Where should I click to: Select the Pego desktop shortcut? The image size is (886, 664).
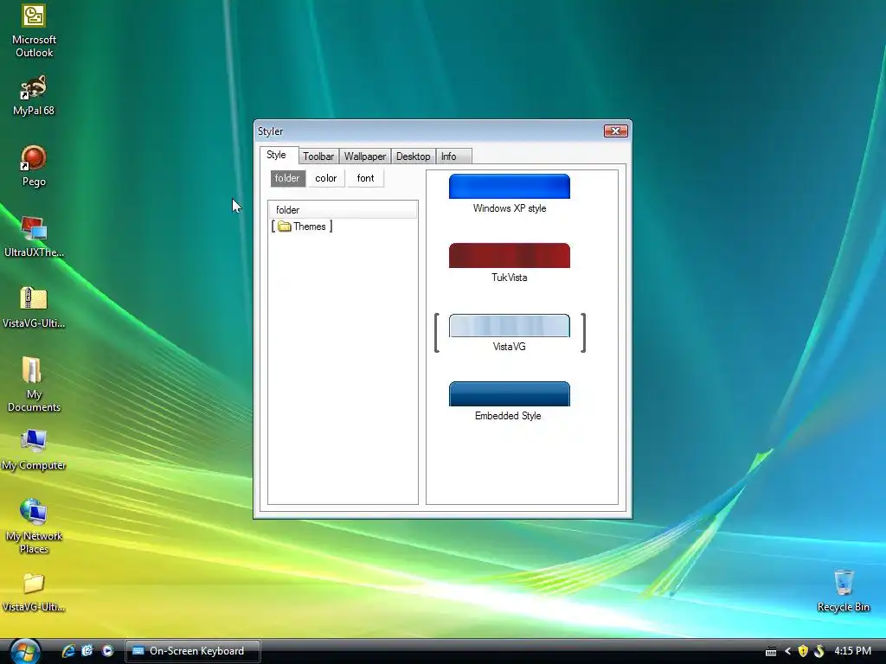pos(34,166)
